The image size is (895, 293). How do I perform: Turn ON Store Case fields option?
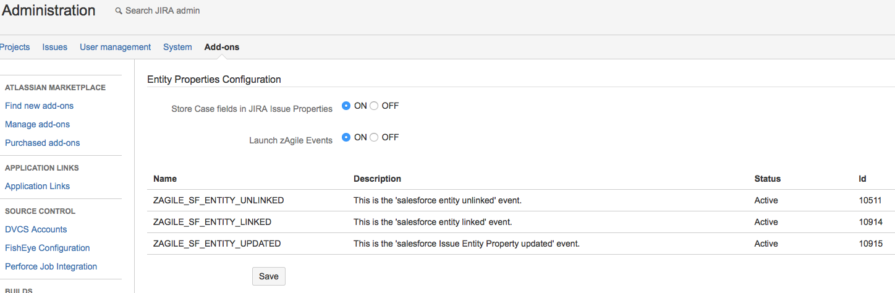346,106
